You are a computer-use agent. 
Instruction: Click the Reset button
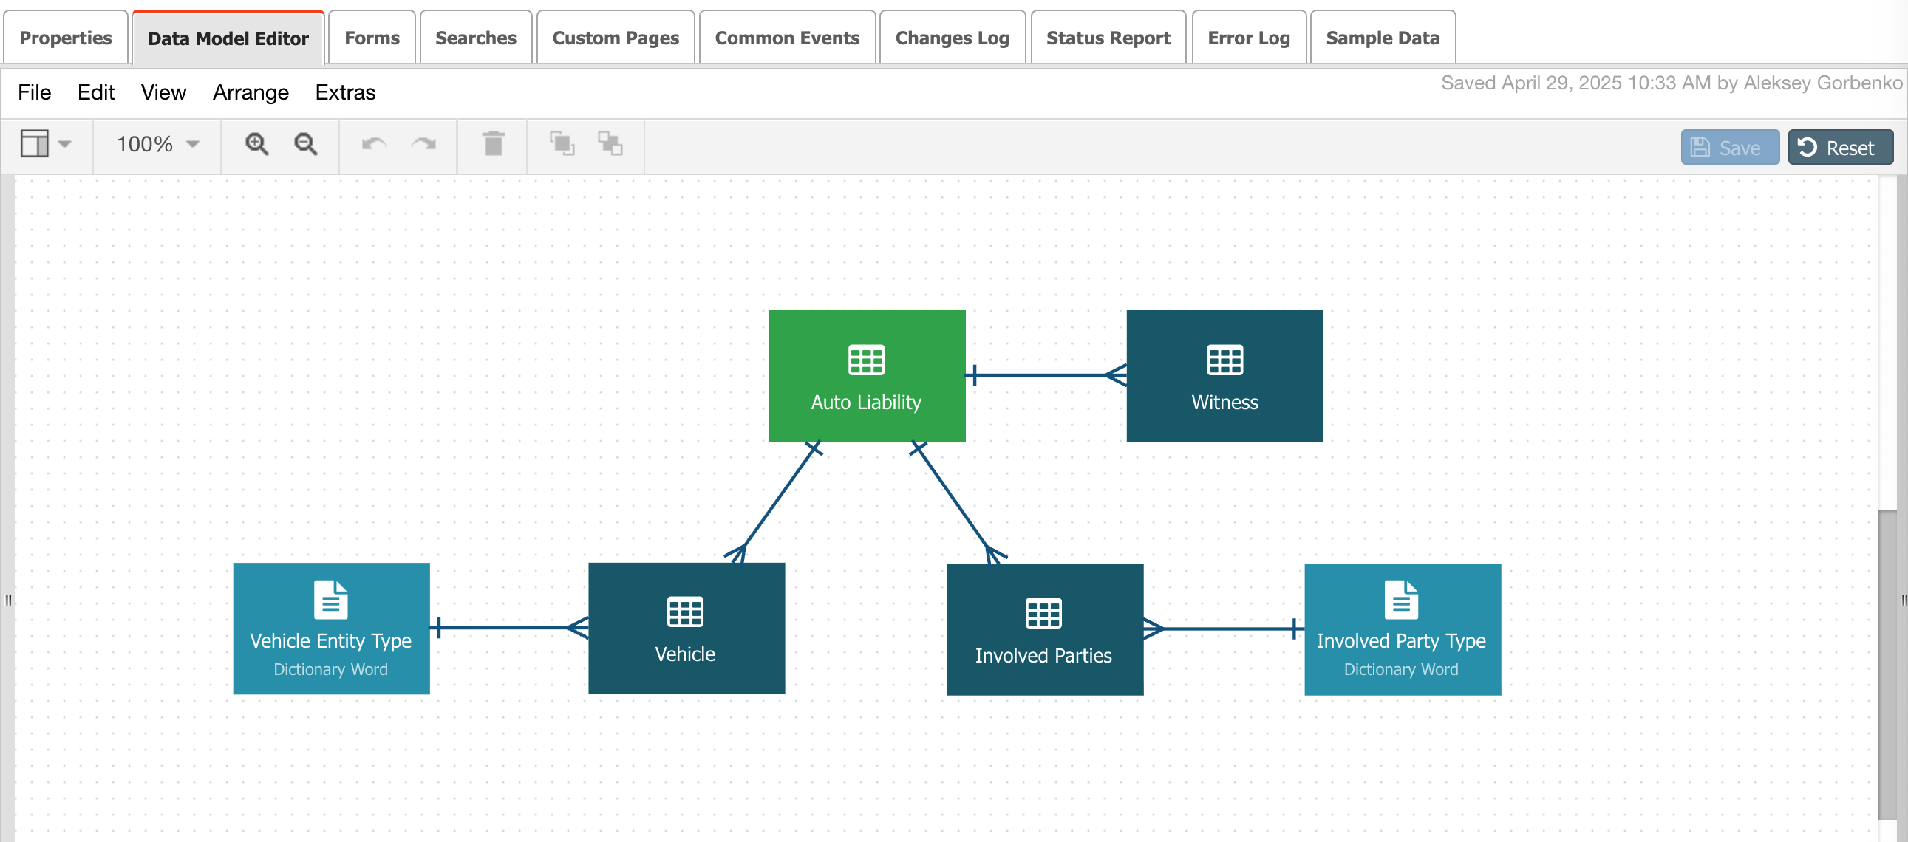1840,148
